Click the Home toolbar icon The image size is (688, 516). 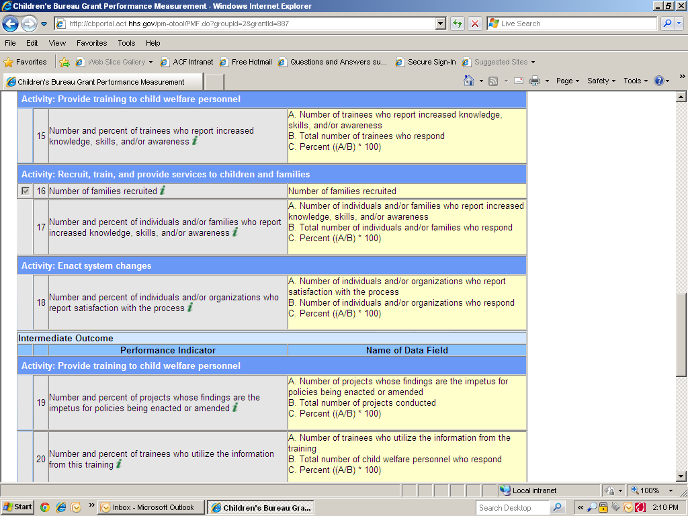469,81
